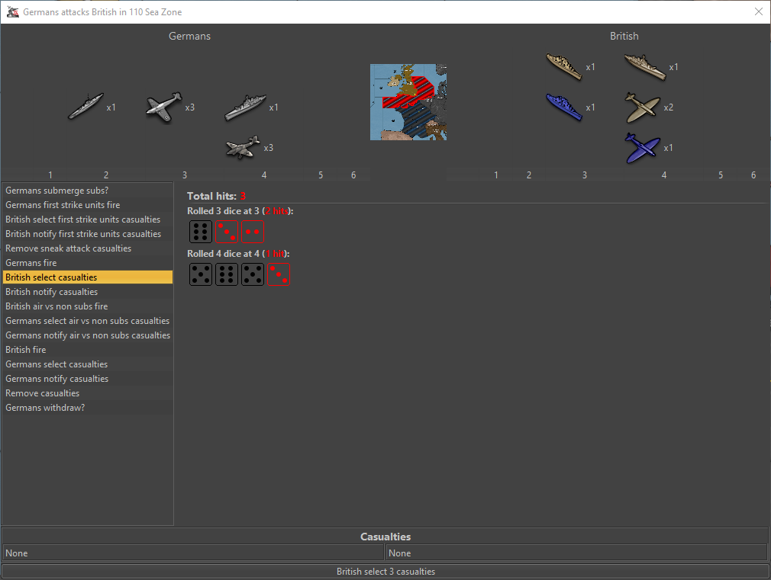Click the black six die in first roll
The image size is (771, 580).
pyautogui.click(x=201, y=232)
